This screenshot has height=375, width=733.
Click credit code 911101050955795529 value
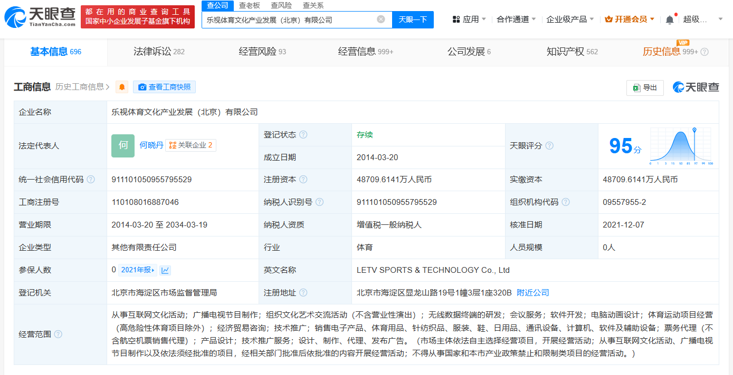click(151, 180)
